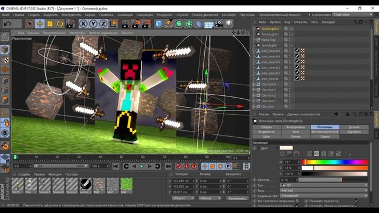The height and width of the screenshot is (213, 379).
Task: Open the blue deformer icon
Action: [x=199, y=24]
